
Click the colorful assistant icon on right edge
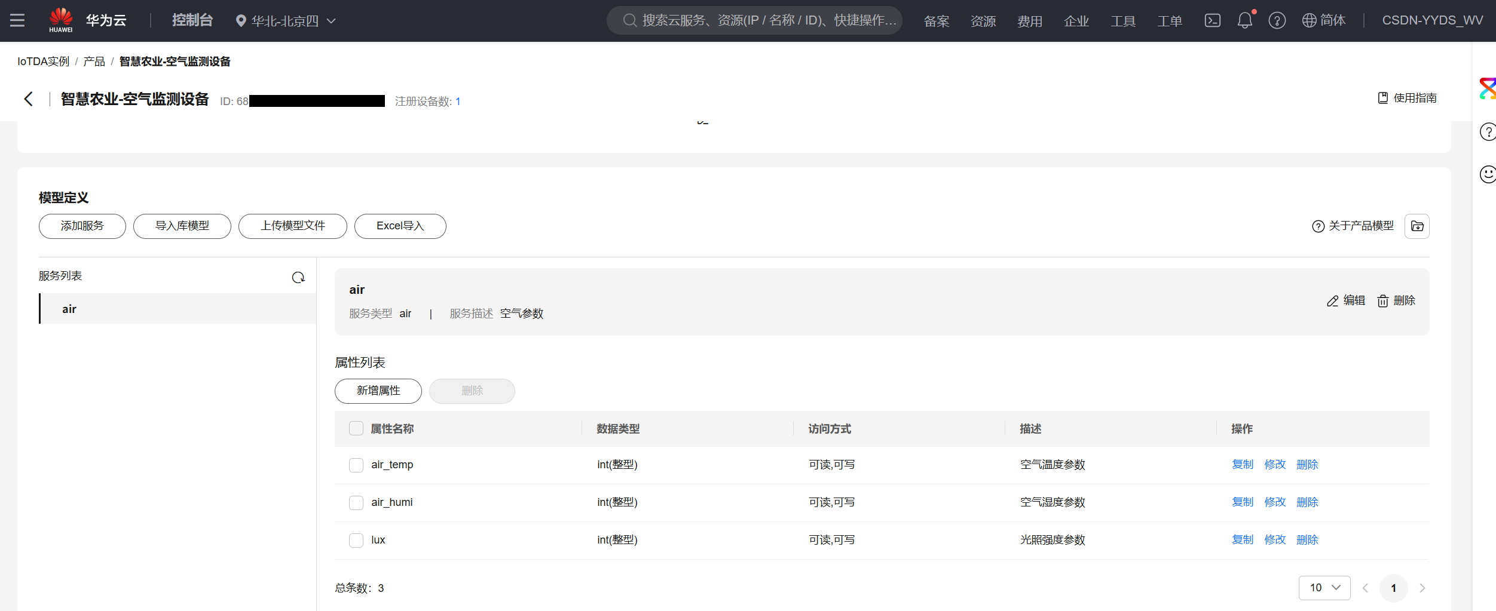pyautogui.click(x=1487, y=88)
